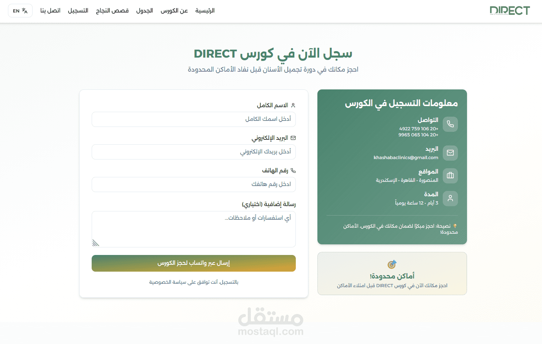This screenshot has height=344, width=542.
Task: Click the main title سجل الآن في كورس DIRECT
Action: click(273, 54)
